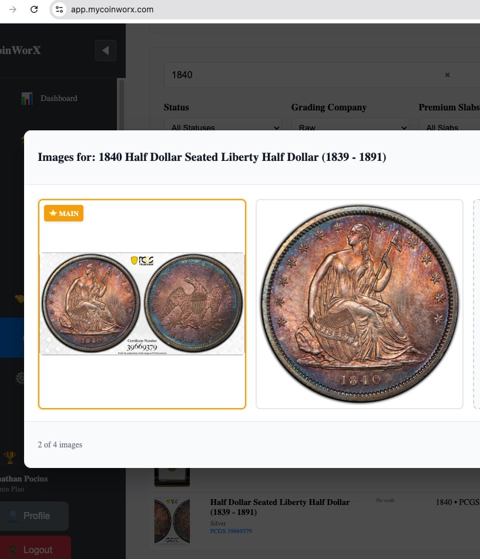Screen dimensions: 480x559
Task: Click the browser forward arrow
Action: (x=12, y=9)
